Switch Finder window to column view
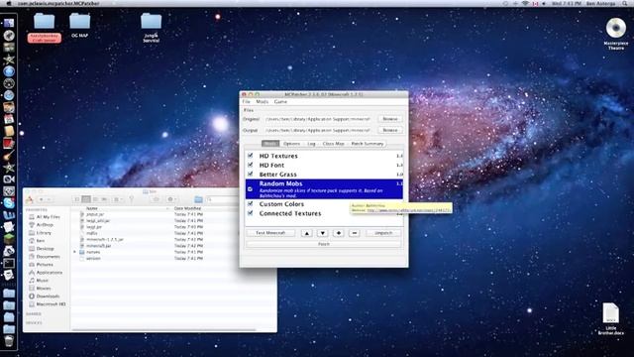 coord(95,199)
